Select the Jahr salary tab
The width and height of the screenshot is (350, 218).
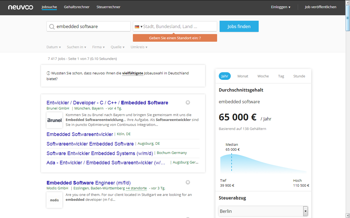coord(225,76)
